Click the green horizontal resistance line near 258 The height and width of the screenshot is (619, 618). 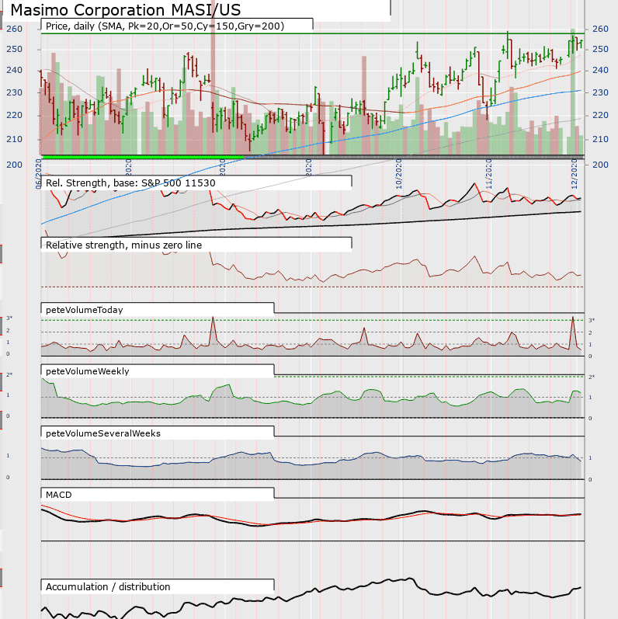coord(313,34)
